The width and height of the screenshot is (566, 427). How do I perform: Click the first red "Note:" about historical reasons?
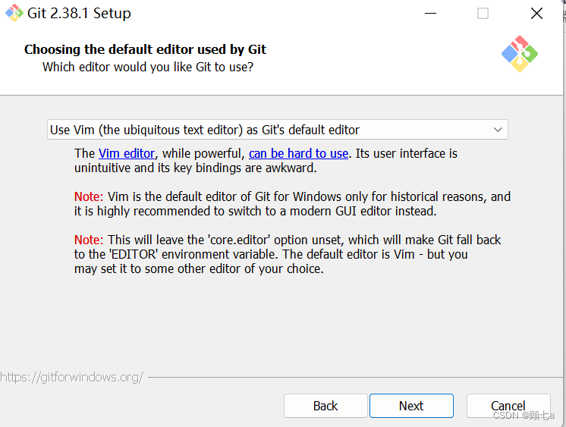(89, 196)
